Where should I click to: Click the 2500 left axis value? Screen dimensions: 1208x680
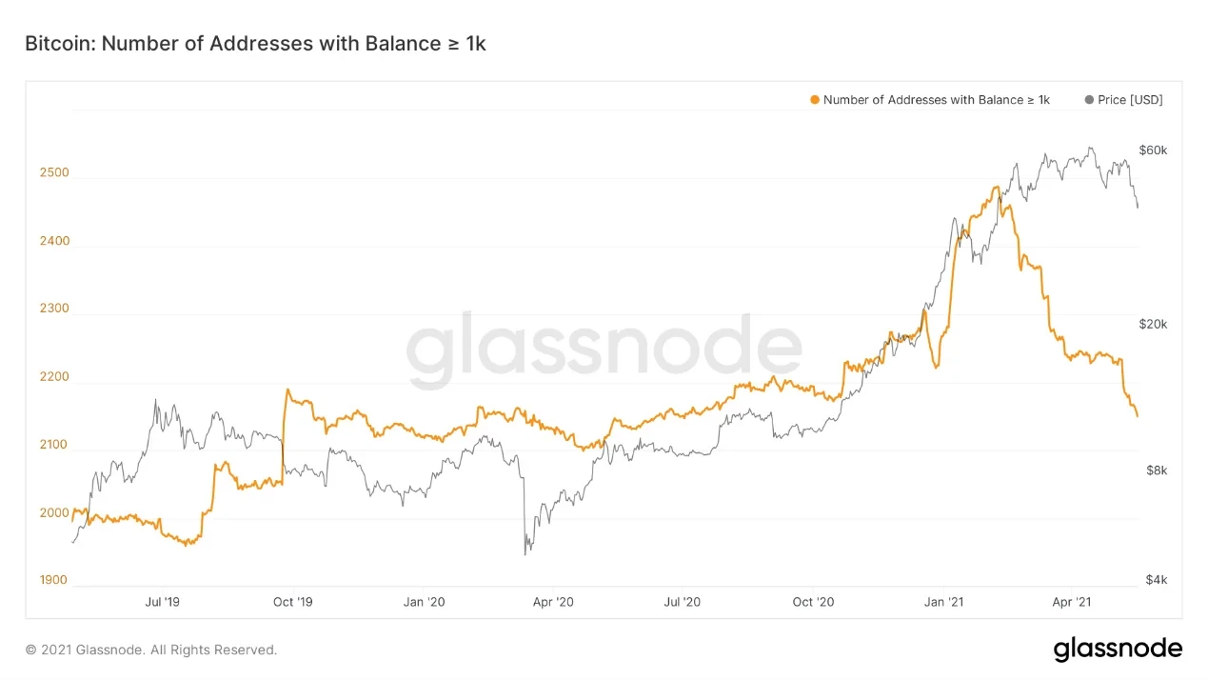[x=54, y=172]
